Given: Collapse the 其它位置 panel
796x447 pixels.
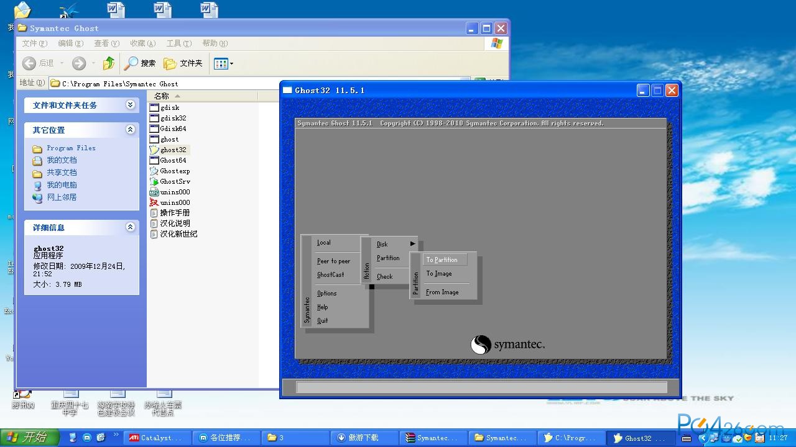Looking at the screenshot, I should pyautogui.click(x=130, y=130).
